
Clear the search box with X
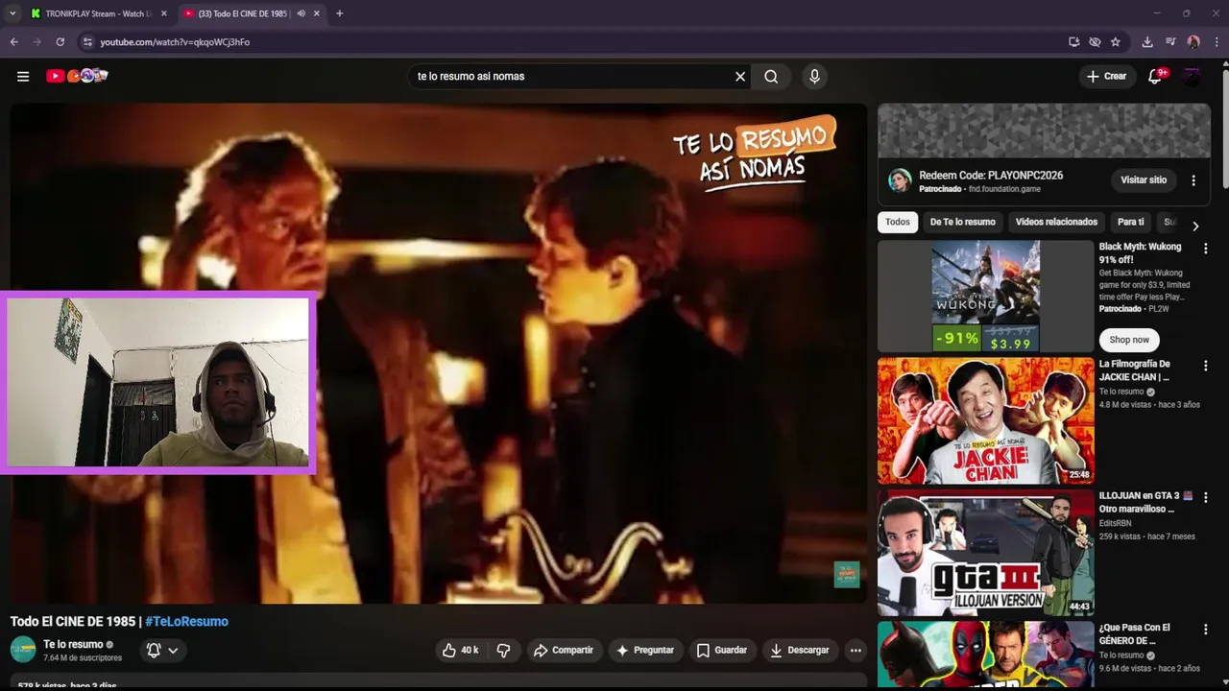[x=740, y=77]
